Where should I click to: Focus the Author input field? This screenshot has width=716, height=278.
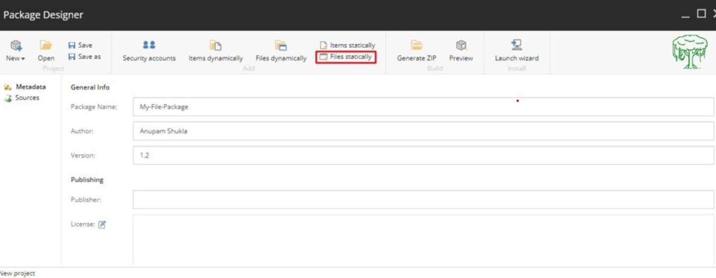[x=423, y=131]
